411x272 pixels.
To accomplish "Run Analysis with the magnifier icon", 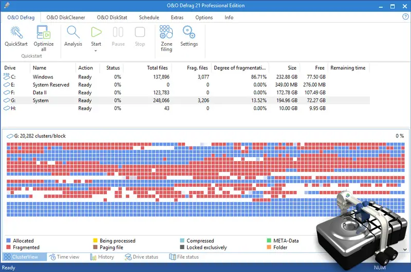I will click(73, 32).
